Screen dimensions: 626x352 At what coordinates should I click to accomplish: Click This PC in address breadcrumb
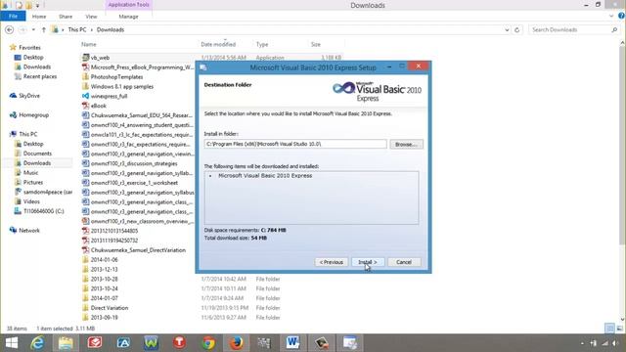77,30
